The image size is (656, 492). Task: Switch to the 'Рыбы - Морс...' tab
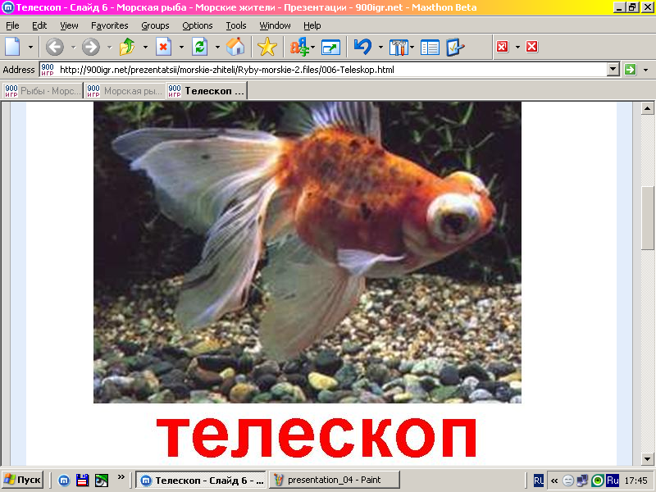pyautogui.click(x=43, y=90)
